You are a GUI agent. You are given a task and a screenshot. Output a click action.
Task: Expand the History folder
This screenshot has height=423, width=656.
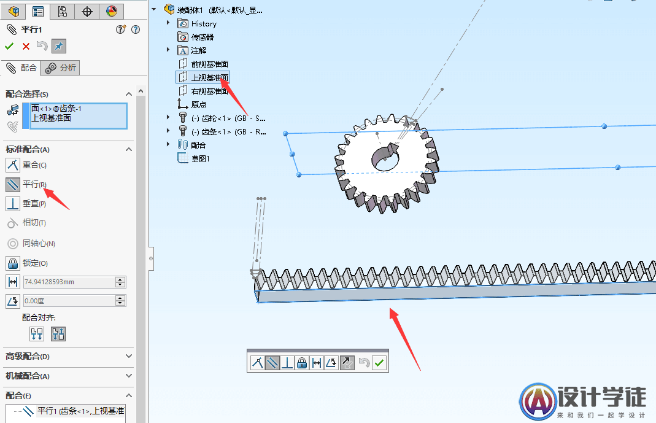[x=168, y=23]
